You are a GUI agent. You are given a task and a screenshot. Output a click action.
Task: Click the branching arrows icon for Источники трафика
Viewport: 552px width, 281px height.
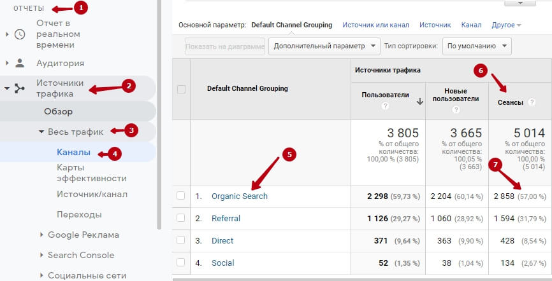pyautogui.click(x=19, y=88)
